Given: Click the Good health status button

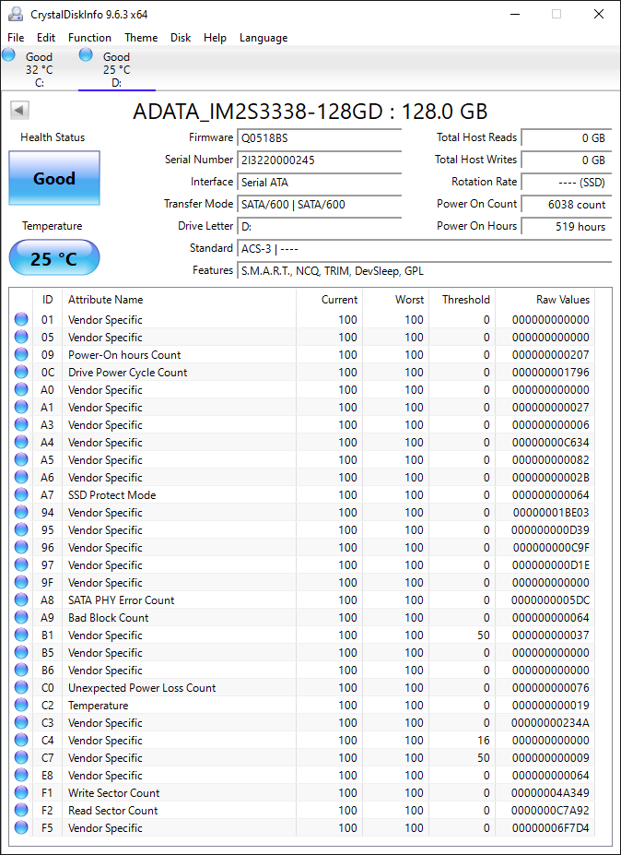Looking at the screenshot, I should pos(54,178).
